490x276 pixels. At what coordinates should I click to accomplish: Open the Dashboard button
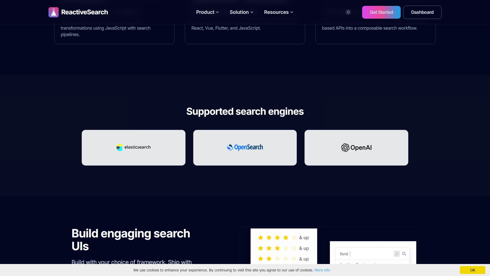coord(422,12)
